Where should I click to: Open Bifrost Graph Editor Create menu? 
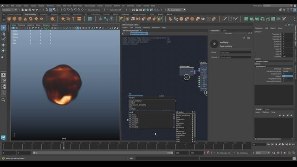tap(125, 28)
